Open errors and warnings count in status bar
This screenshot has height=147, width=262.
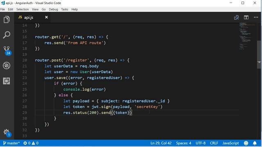(31, 143)
